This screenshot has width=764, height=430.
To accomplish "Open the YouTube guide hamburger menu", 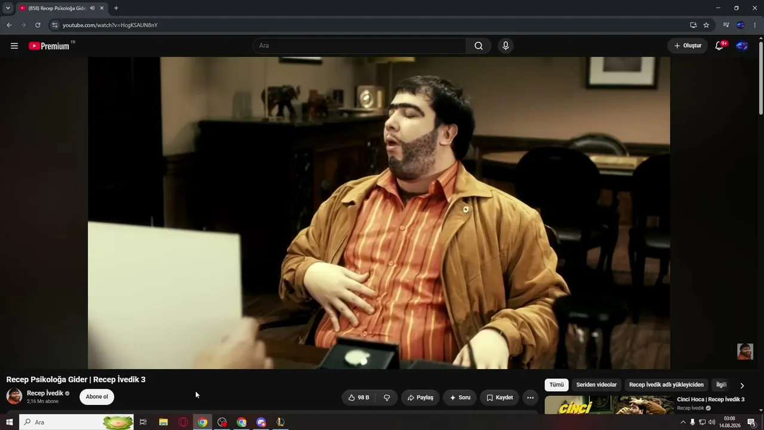I will pyautogui.click(x=14, y=46).
